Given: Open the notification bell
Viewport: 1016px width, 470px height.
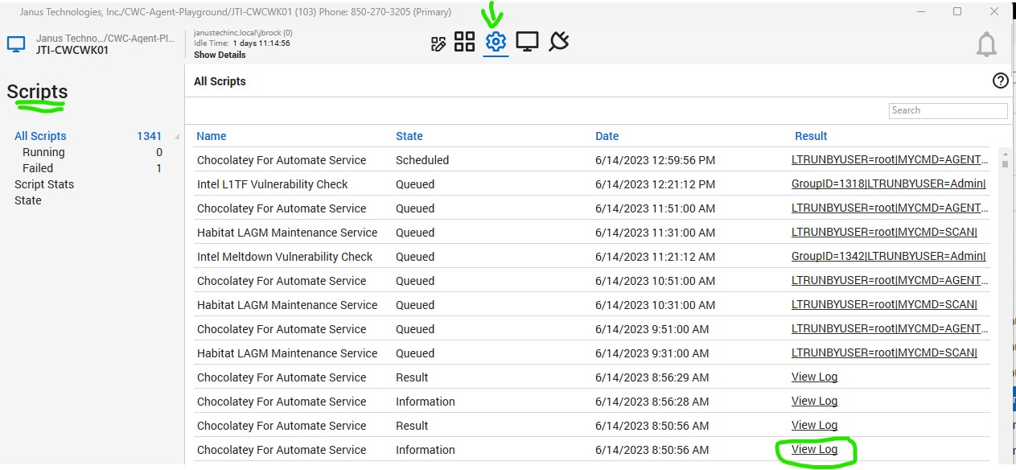Looking at the screenshot, I should tap(986, 44).
